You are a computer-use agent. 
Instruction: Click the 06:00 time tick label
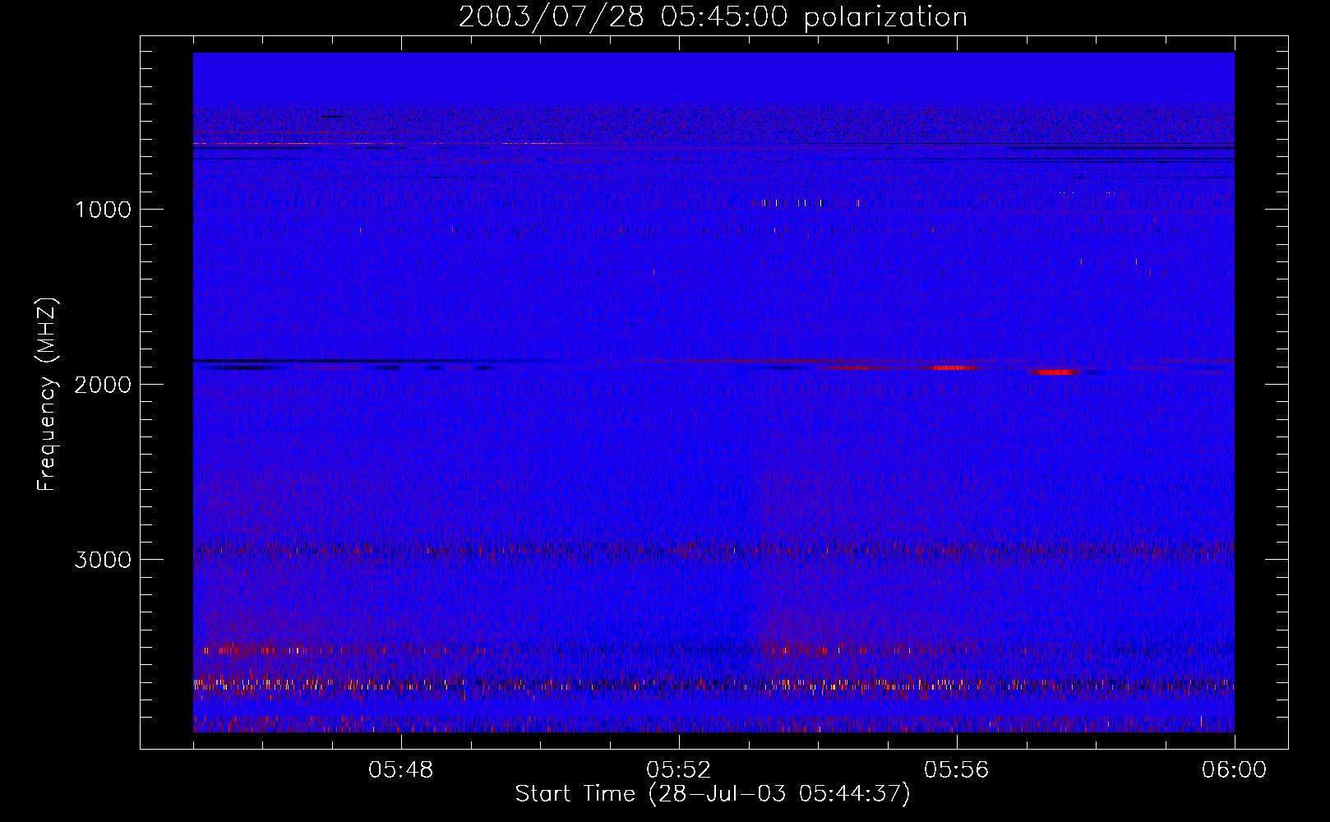click(x=1235, y=770)
